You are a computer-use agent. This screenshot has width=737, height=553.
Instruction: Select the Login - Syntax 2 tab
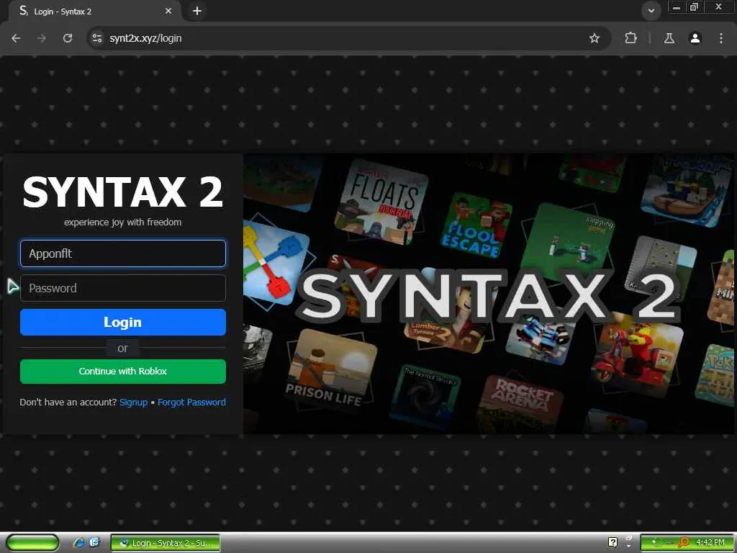94,11
